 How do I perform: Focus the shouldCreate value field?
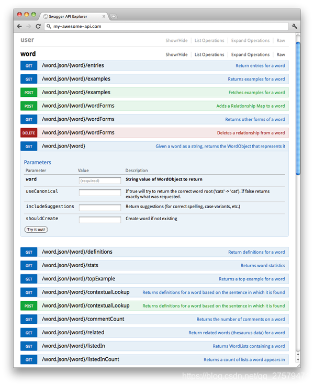100,220
